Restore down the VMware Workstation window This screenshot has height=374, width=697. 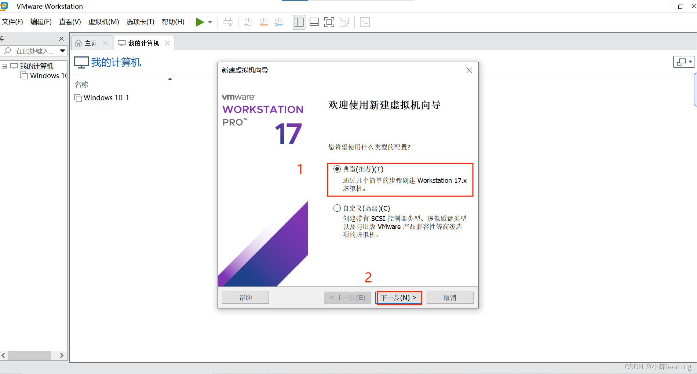[x=680, y=6]
